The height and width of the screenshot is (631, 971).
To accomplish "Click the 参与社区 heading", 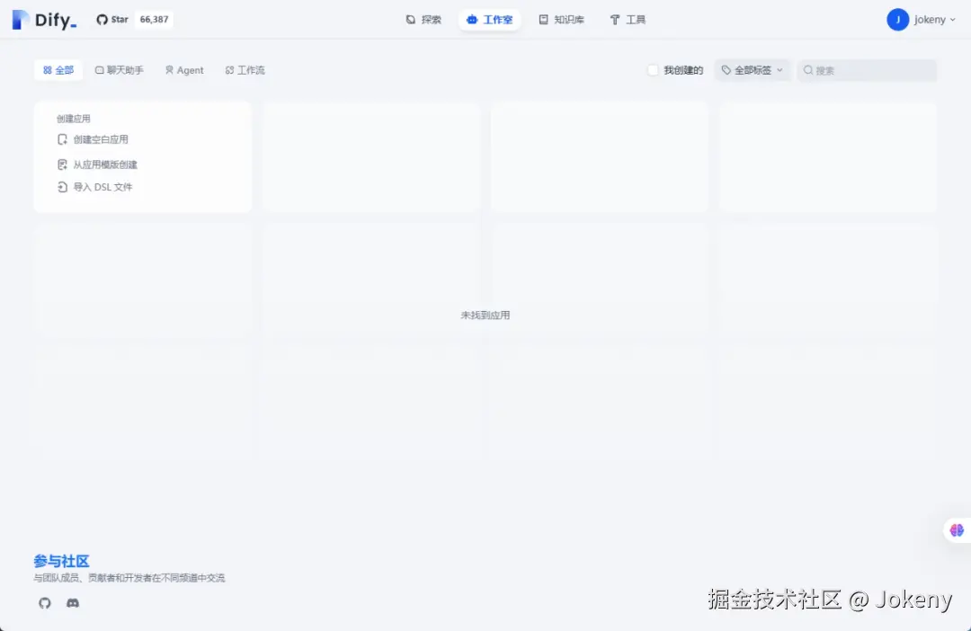I will [x=61, y=561].
